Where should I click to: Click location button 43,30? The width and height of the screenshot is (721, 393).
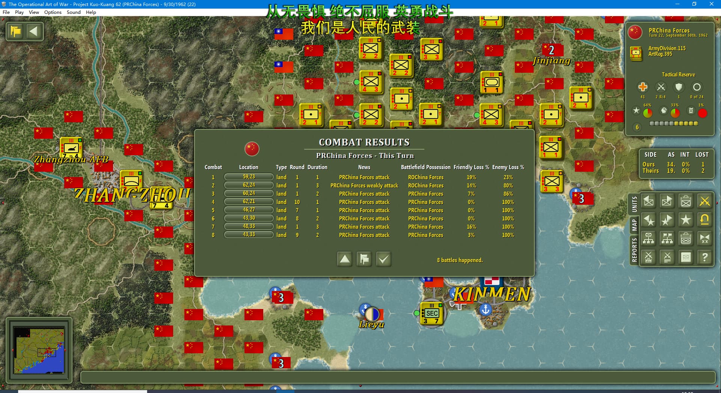(249, 218)
